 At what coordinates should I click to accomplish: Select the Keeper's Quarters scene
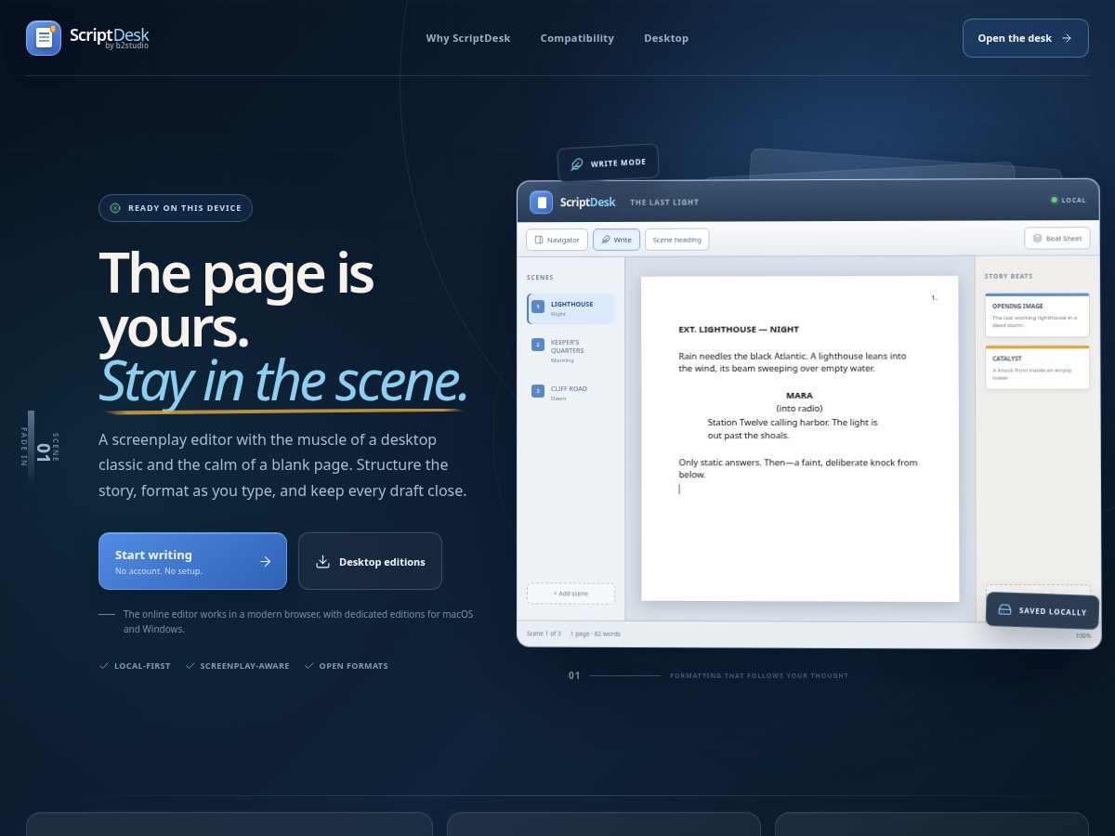(571, 350)
